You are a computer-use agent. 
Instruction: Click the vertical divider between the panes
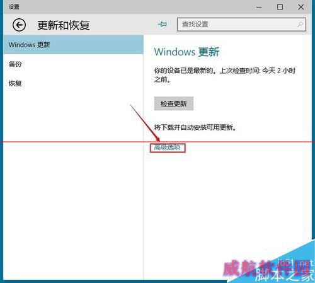point(144,157)
